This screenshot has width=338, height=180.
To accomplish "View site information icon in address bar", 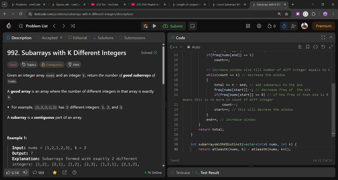I will click(30, 14).
